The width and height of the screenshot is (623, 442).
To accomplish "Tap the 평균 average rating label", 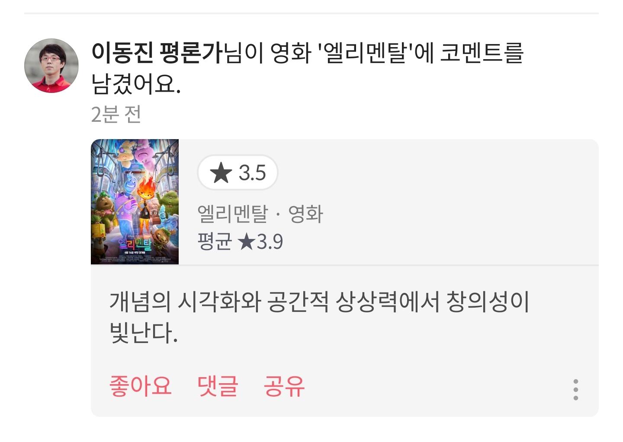I will (x=215, y=241).
